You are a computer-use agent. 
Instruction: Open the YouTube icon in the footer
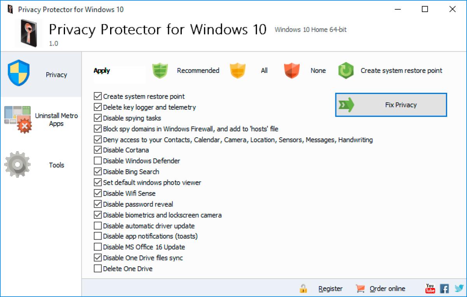[x=430, y=288]
